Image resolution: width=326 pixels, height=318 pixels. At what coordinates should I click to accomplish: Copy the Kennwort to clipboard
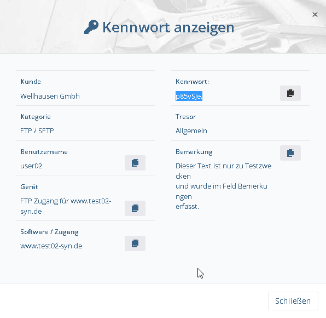click(x=290, y=93)
